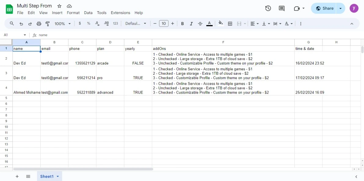Open the zoom 100% dropdown

[63, 24]
